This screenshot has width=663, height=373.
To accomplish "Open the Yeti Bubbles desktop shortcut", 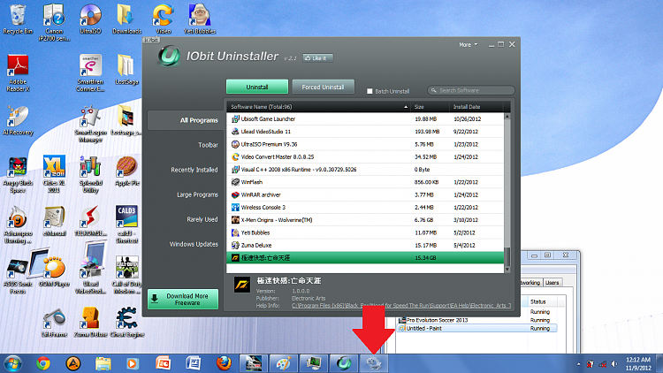I will [x=200, y=19].
